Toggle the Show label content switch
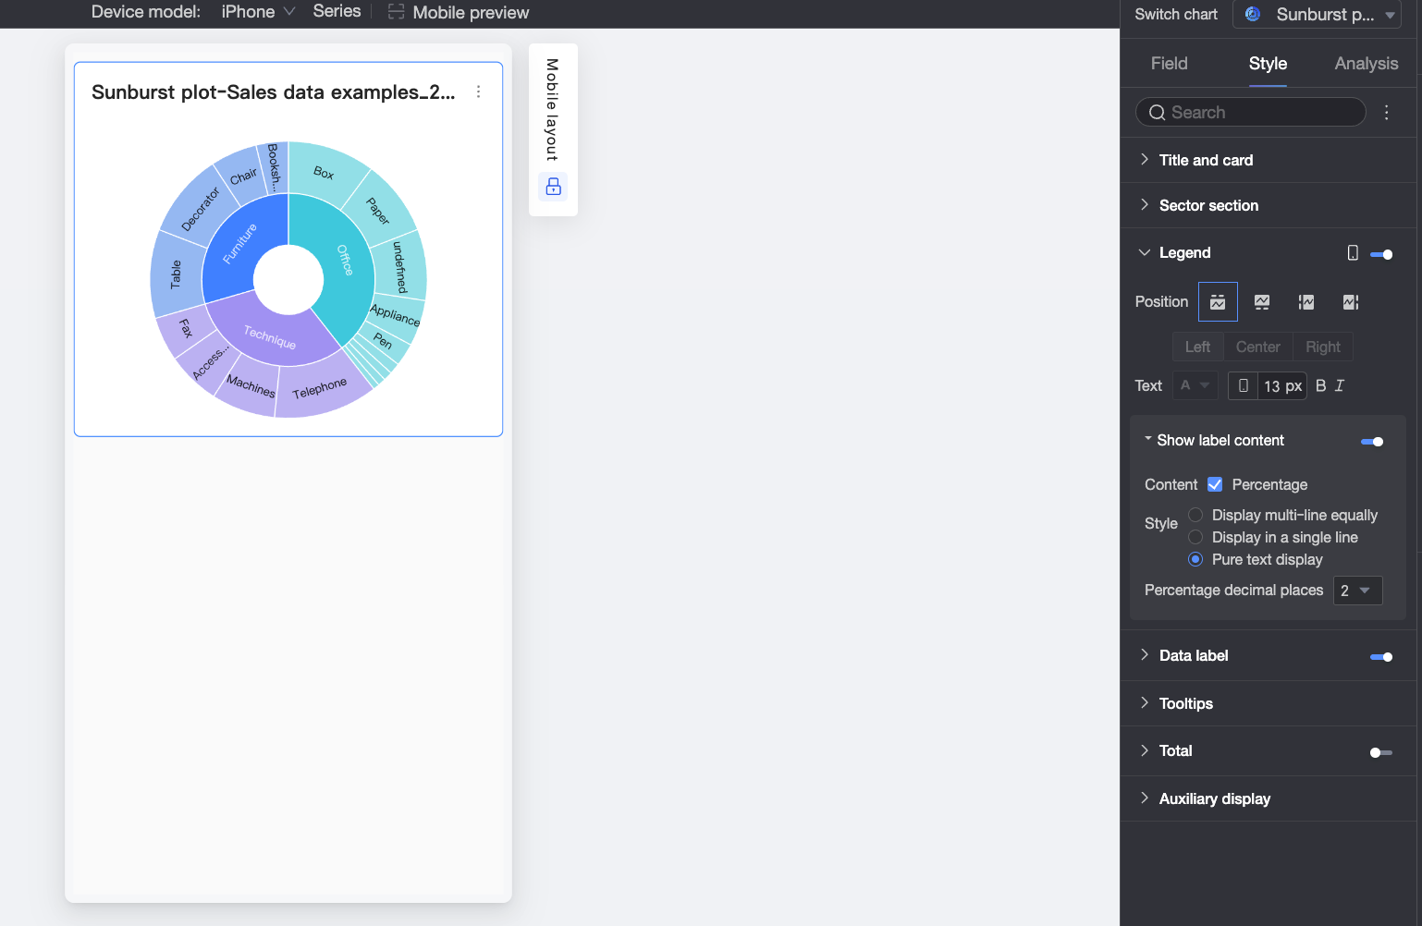The height and width of the screenshot is (926, 1422). pyautogui.click(x=1372, y=442)
